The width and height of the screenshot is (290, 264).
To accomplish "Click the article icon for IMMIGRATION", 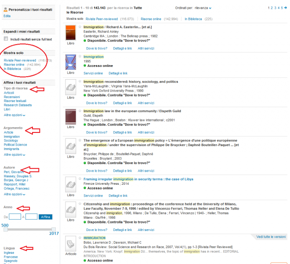I will point(71,245).
